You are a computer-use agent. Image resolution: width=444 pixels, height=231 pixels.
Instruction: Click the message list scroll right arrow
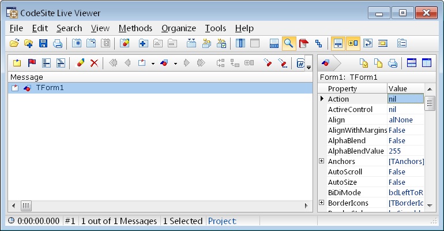(x=306, y=206)
